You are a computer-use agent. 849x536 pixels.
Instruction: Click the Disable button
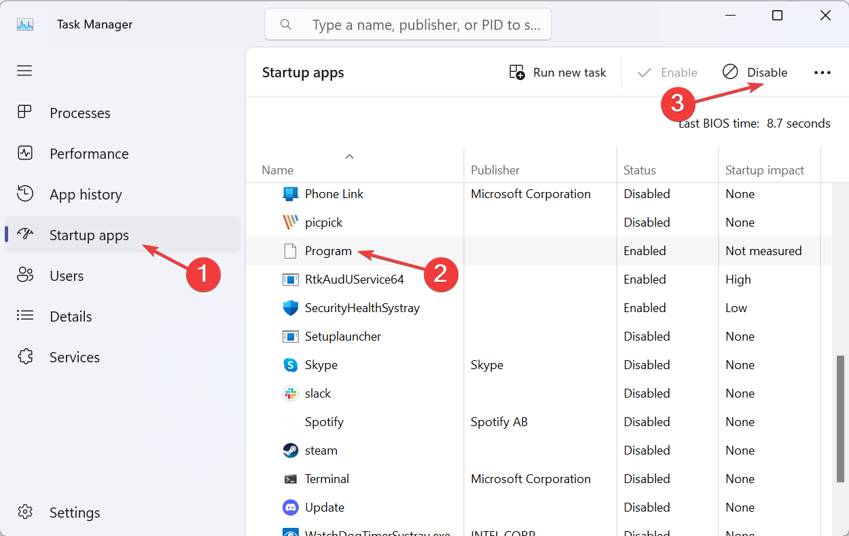click(x=755, y=73)
